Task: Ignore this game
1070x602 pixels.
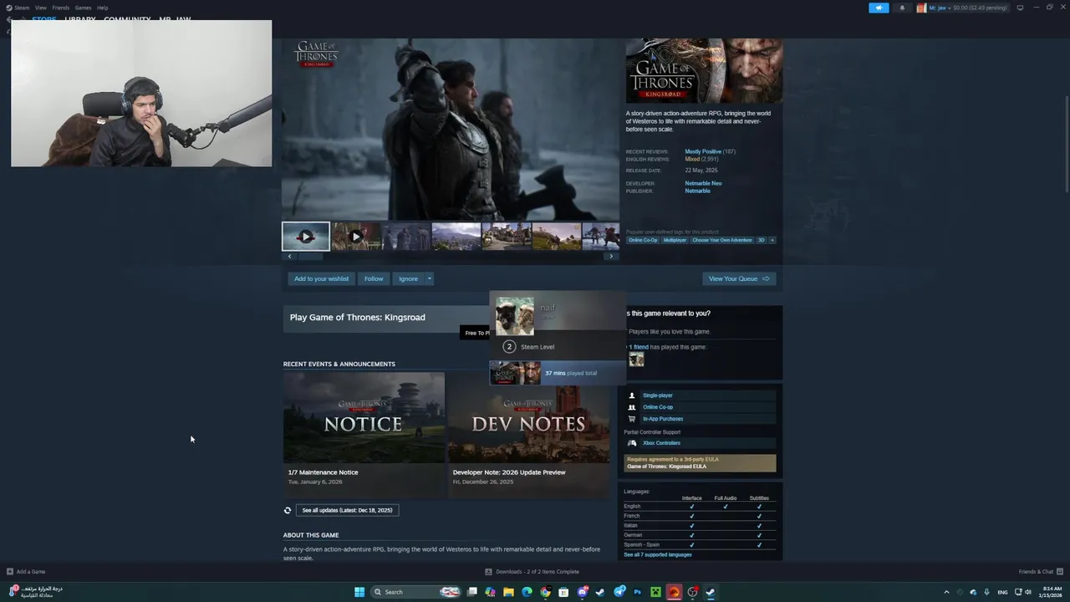Action: (x=408, y=278)
